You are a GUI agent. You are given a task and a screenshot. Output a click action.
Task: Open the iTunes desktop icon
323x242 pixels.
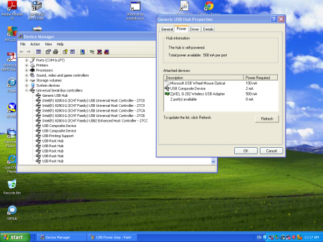[11, 85]
